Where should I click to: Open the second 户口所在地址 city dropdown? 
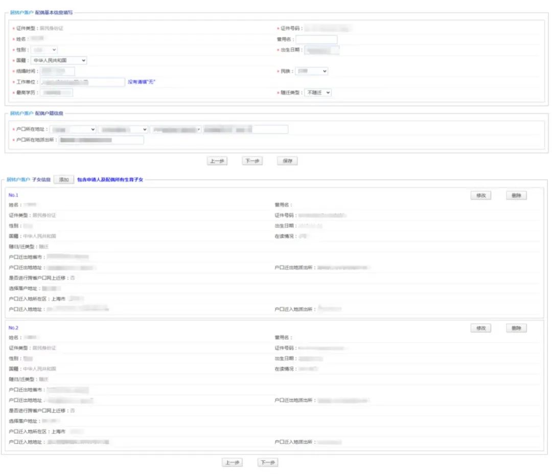123,129
